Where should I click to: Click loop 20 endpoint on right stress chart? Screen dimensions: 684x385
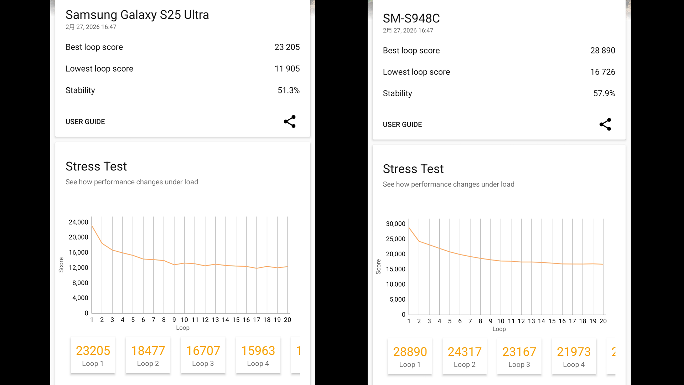(x=603, y=264)
